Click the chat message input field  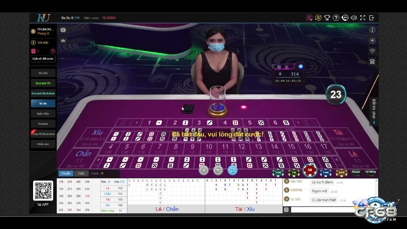coord(323,210)
